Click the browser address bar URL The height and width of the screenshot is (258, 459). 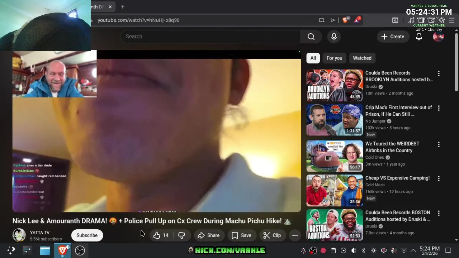138,20
